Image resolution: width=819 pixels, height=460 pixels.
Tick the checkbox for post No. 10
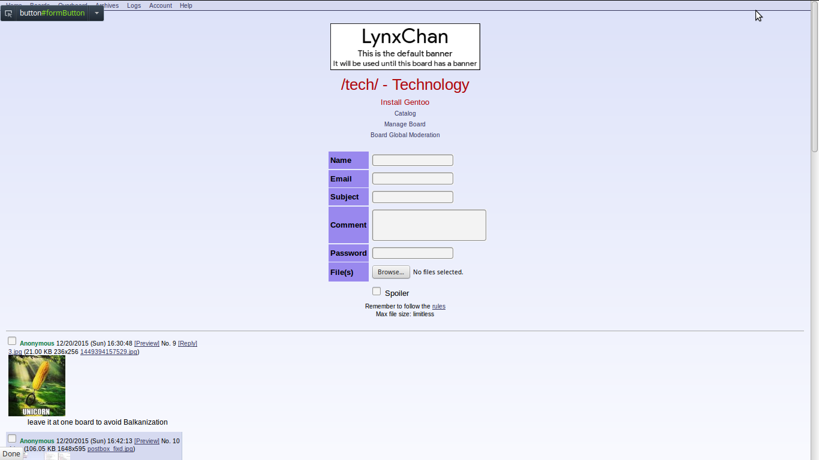pyautogui.click(x=12, y=438)
